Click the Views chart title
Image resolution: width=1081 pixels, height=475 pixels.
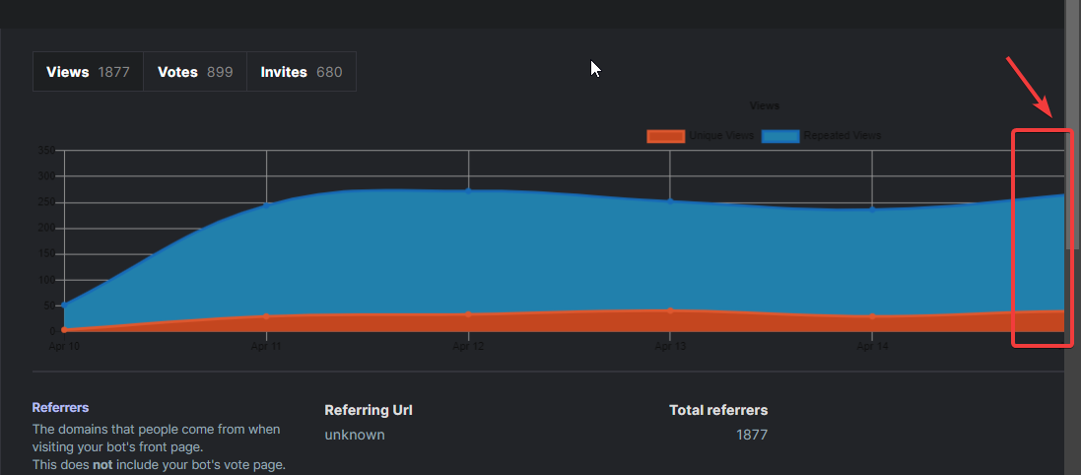(764, 105)
